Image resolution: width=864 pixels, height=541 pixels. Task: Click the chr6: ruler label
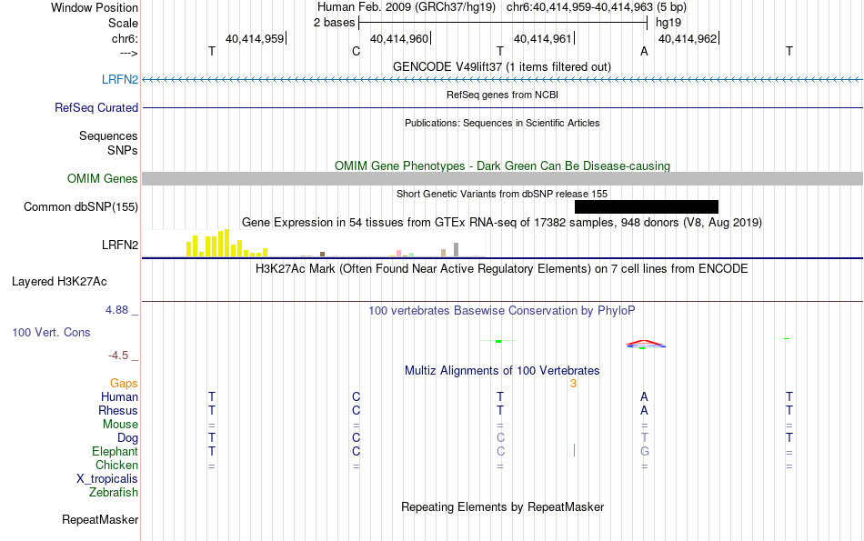[x=125, y=38]
